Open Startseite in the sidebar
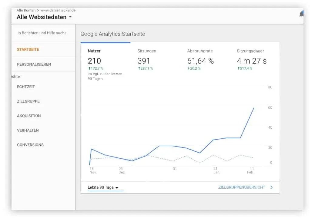This screenshot has height=218, width=315. pyautogui.click(x=28, y=50)
